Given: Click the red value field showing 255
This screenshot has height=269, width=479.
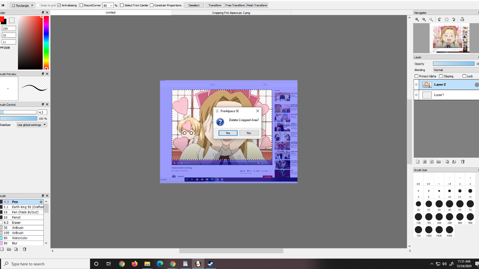Looking at the screenshot, I should 9,28.
